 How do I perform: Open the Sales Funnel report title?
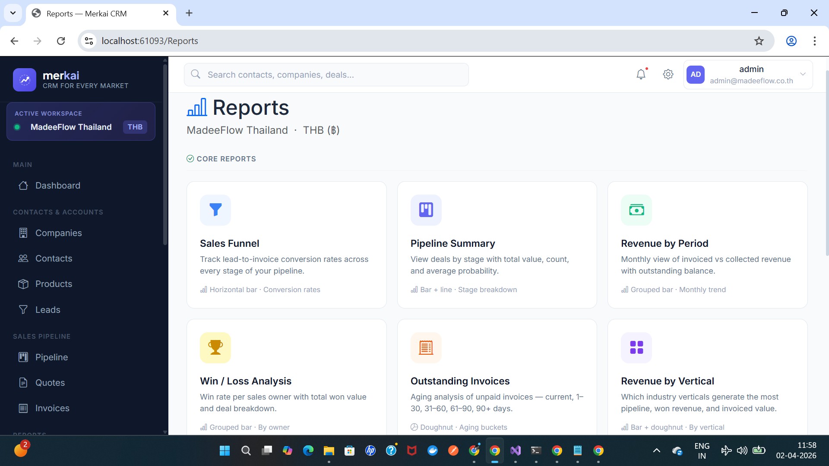229,243
